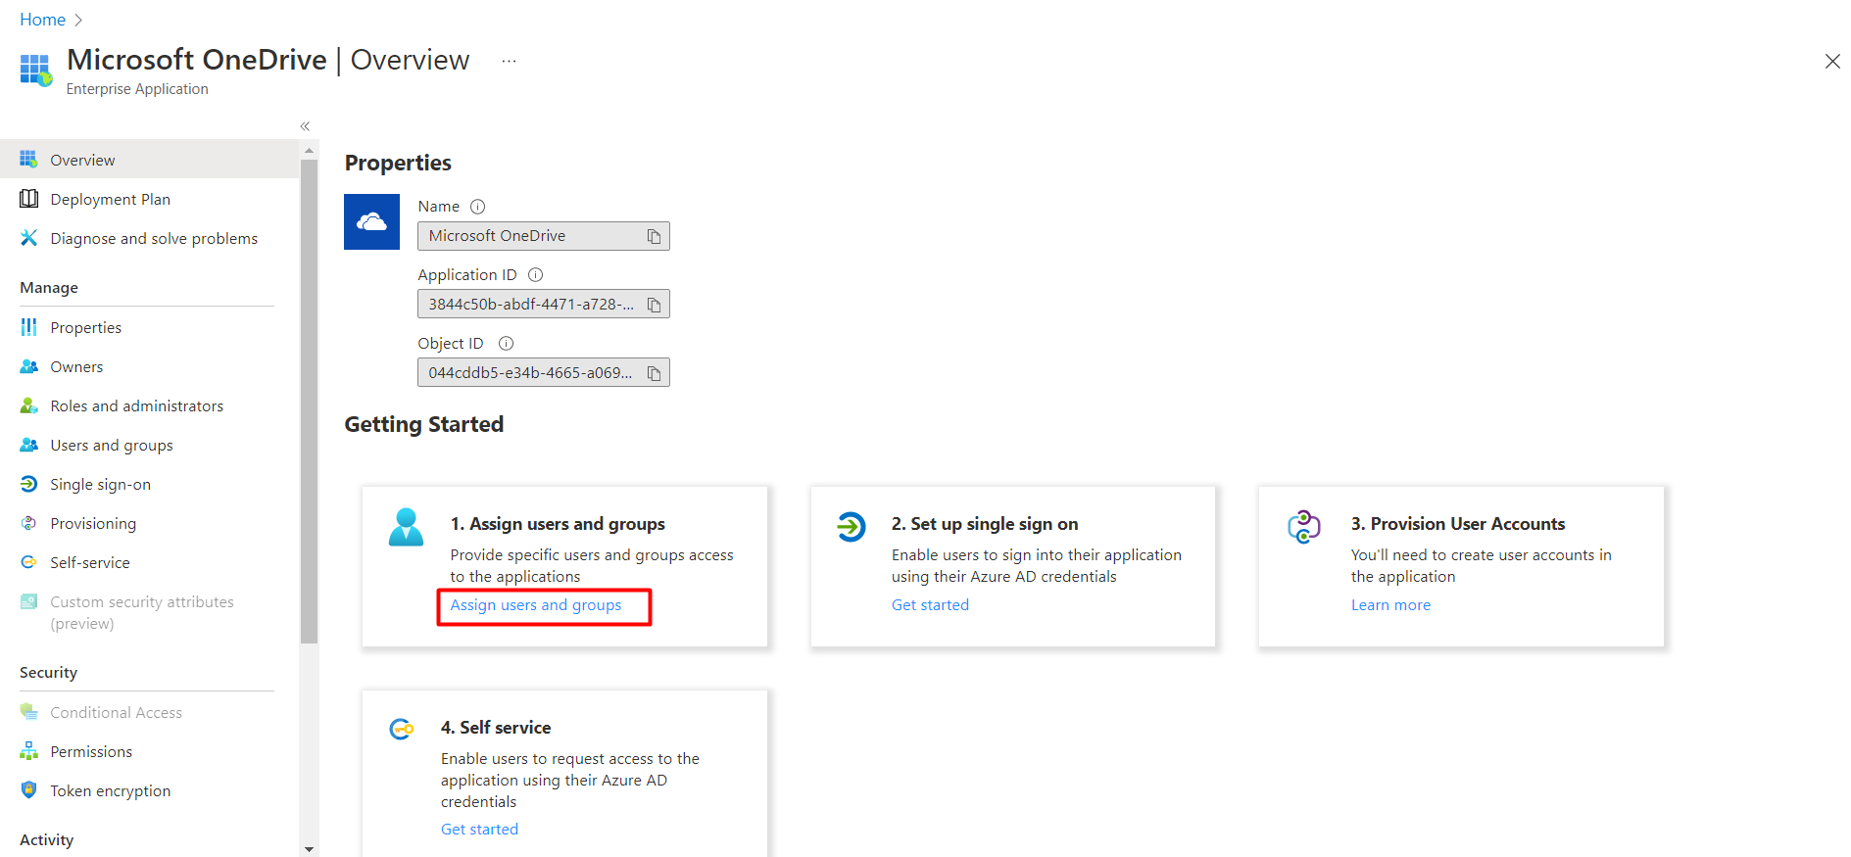The width and height of the screenshot is (1851, 857).
Task: Click the OneDrive cloud logo tile
Action: (x=371, y=221)
